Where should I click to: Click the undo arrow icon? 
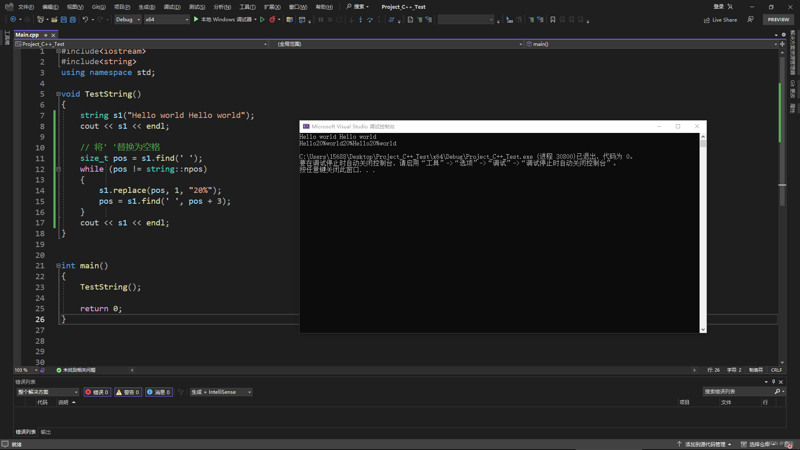coord(85,20)
